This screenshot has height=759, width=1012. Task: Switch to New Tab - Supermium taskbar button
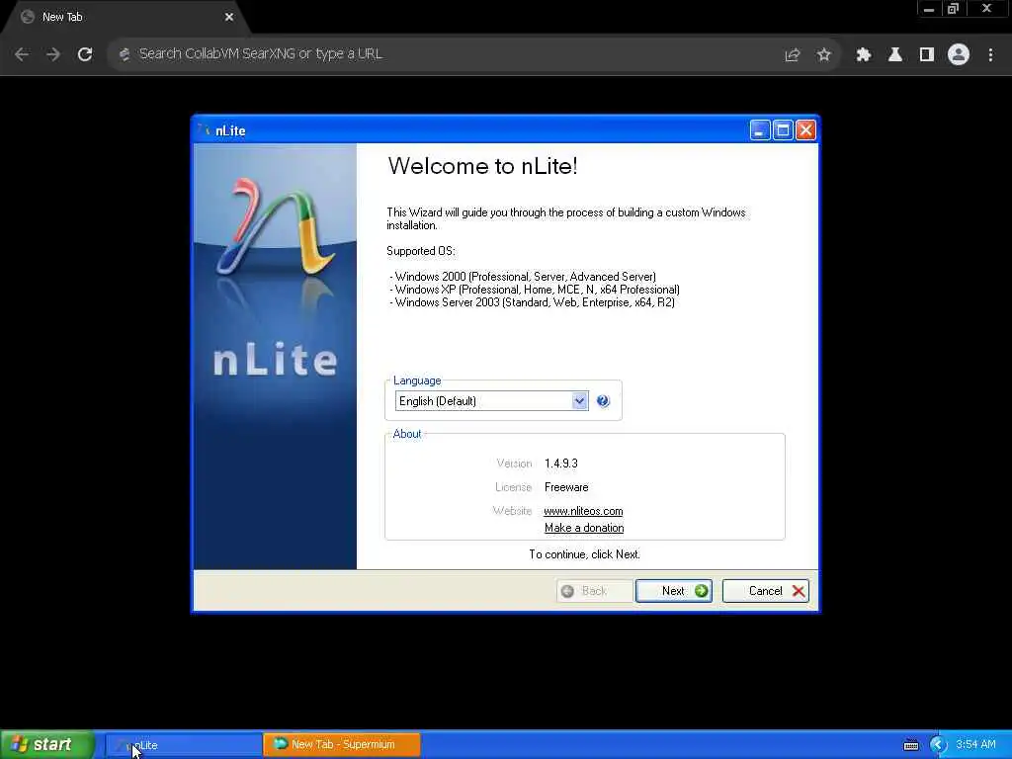click(x=341, y=744)
